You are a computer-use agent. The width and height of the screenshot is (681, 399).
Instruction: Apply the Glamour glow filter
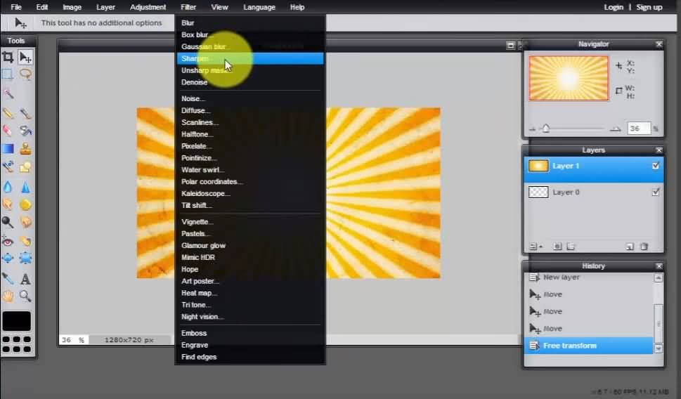tap(250, 245)
